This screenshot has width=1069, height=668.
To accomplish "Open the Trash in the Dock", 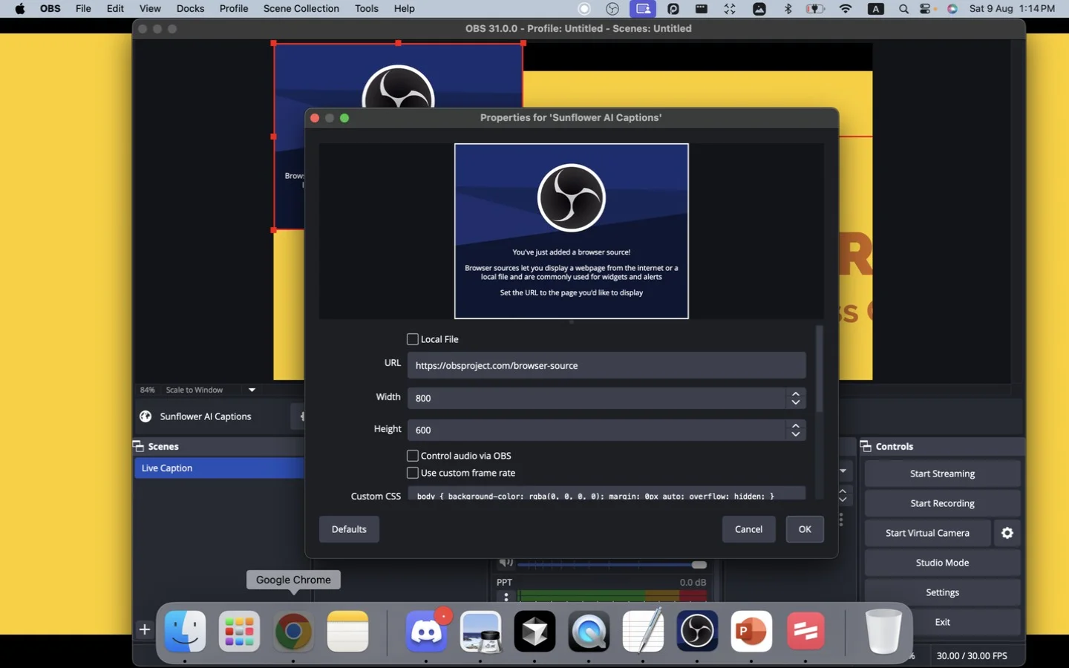I will (883, 632).
